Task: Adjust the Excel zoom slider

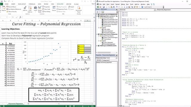Action: pyautogui.click(x=83, y=106)
